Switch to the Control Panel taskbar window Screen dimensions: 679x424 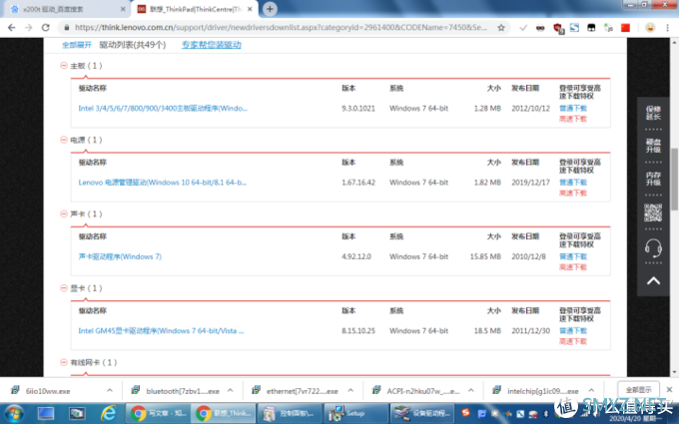coord(290,414)
